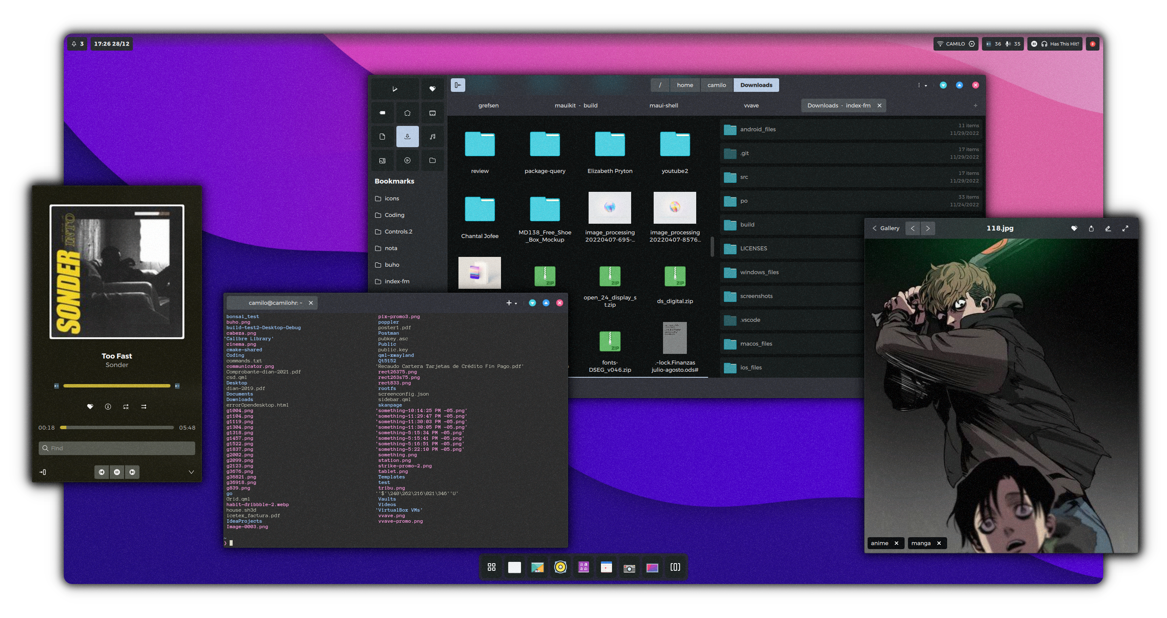The width and height of the screenshot is (1167, 618).
Task: Share the 118.jpg image
Action: click(x=1091, y=228)
